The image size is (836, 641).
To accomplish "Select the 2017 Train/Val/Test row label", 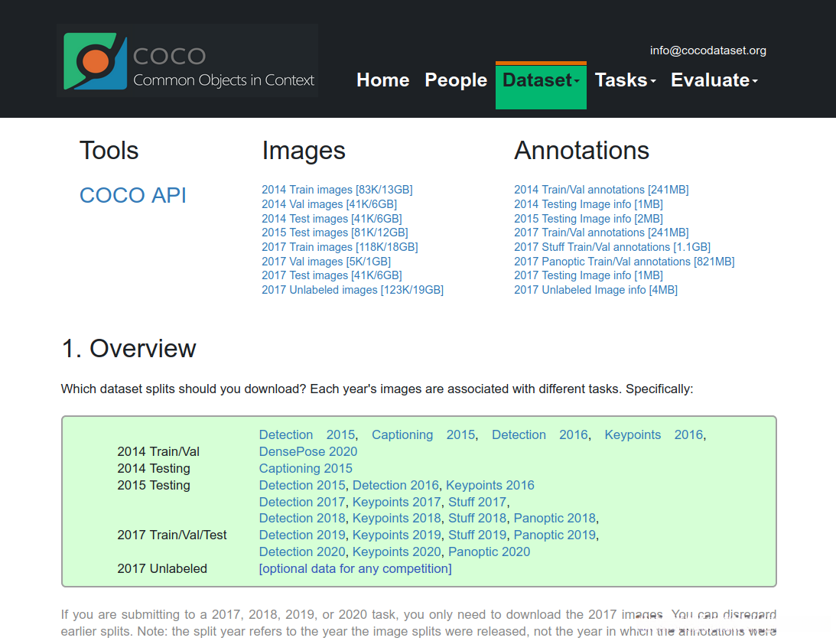I will 171,535.
